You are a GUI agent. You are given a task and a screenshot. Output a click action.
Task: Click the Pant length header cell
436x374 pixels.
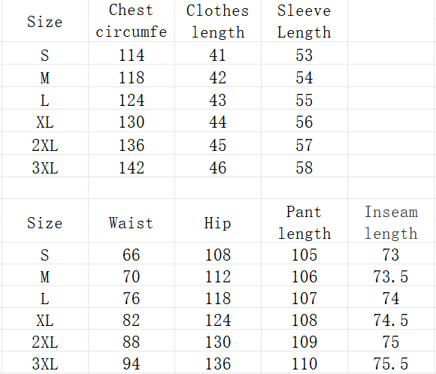coord(304,223)
